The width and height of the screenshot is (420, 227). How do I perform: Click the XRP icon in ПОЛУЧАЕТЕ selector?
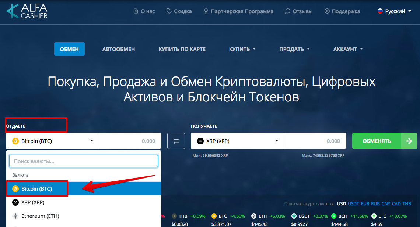(200, 141)
